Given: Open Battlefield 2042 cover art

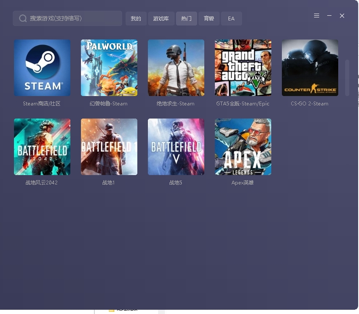Looking at the screenshot, I should (x=42, y=147).
